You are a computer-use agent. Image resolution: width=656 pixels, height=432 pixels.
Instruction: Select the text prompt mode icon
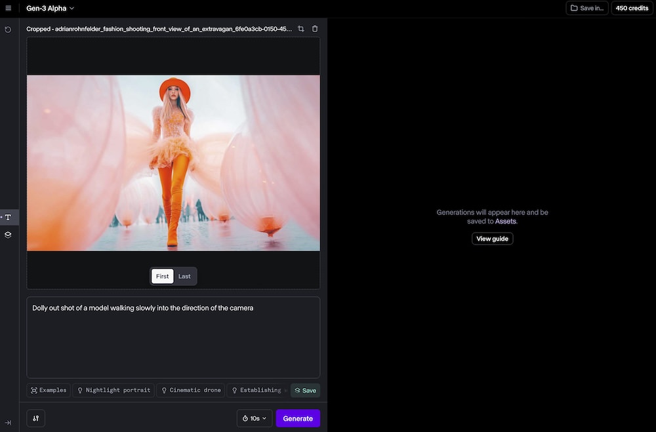pos(9,217)
